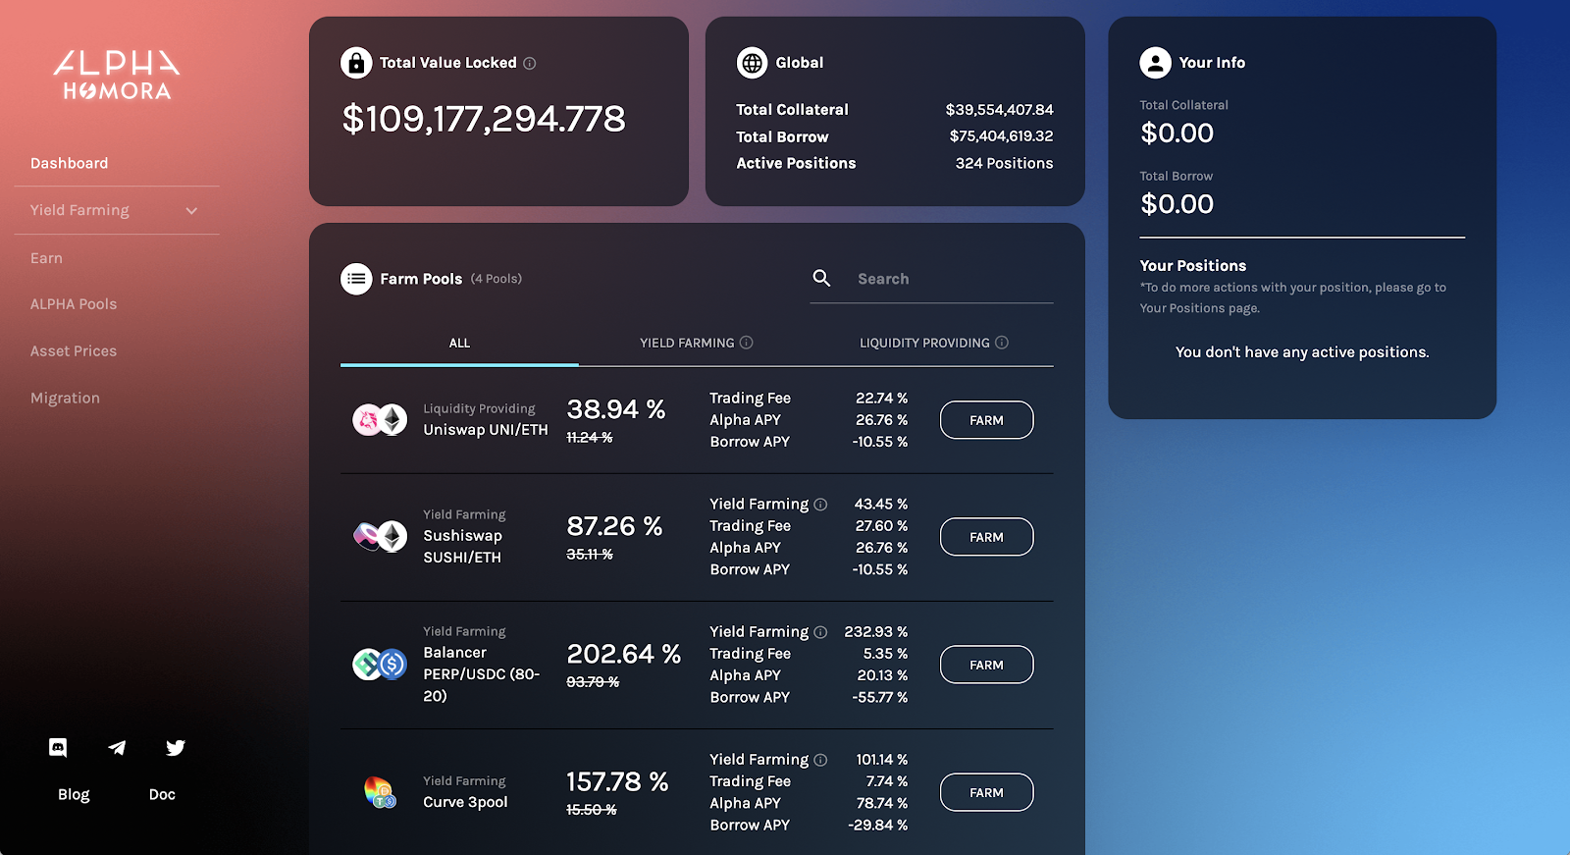Click the Global globe icon

click(x=753, y=63)
